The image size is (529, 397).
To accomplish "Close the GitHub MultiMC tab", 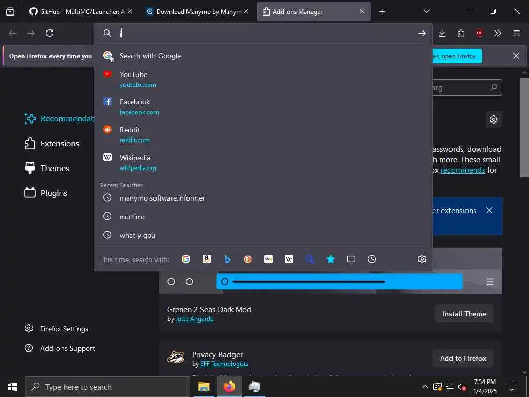I will pyautogui.click(x=130, y=11).
